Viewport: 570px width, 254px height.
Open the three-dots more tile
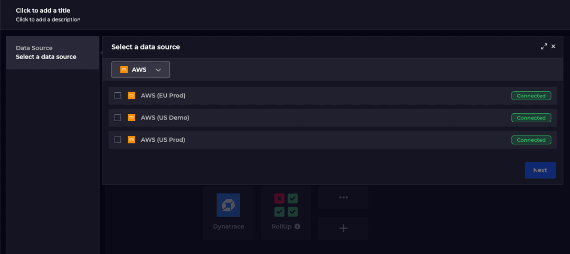(x=343, y=198)
